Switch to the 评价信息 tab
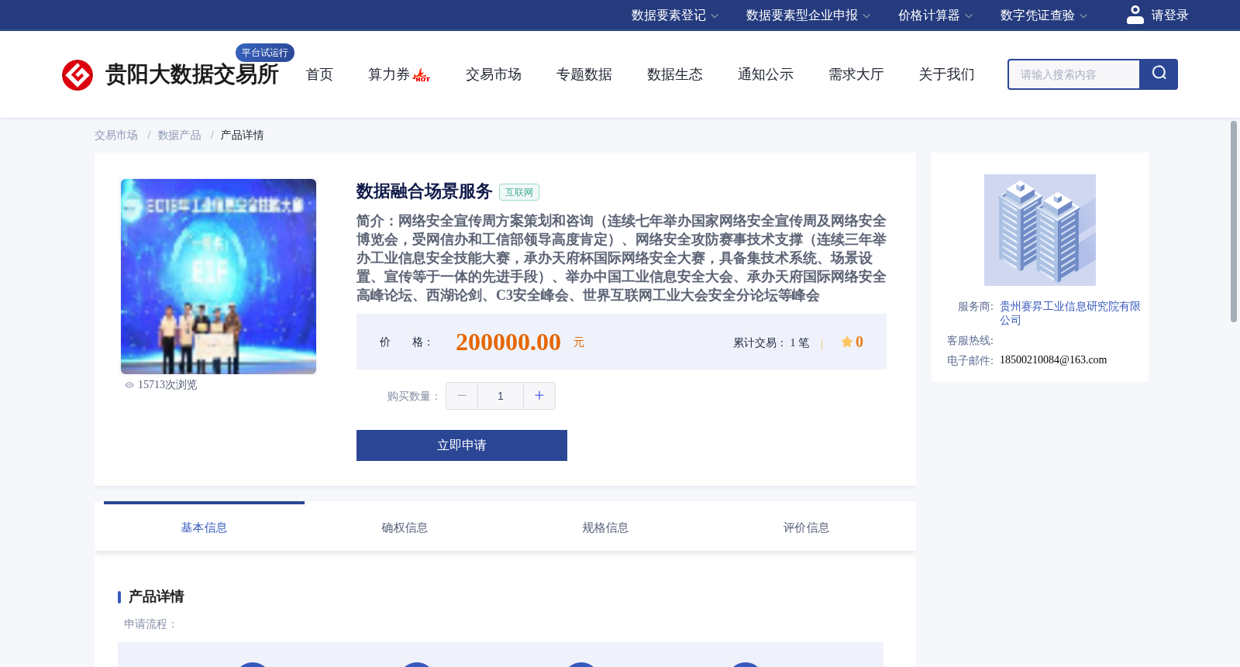The width and height of the screenshot is (1240, 667). [806, 528]
